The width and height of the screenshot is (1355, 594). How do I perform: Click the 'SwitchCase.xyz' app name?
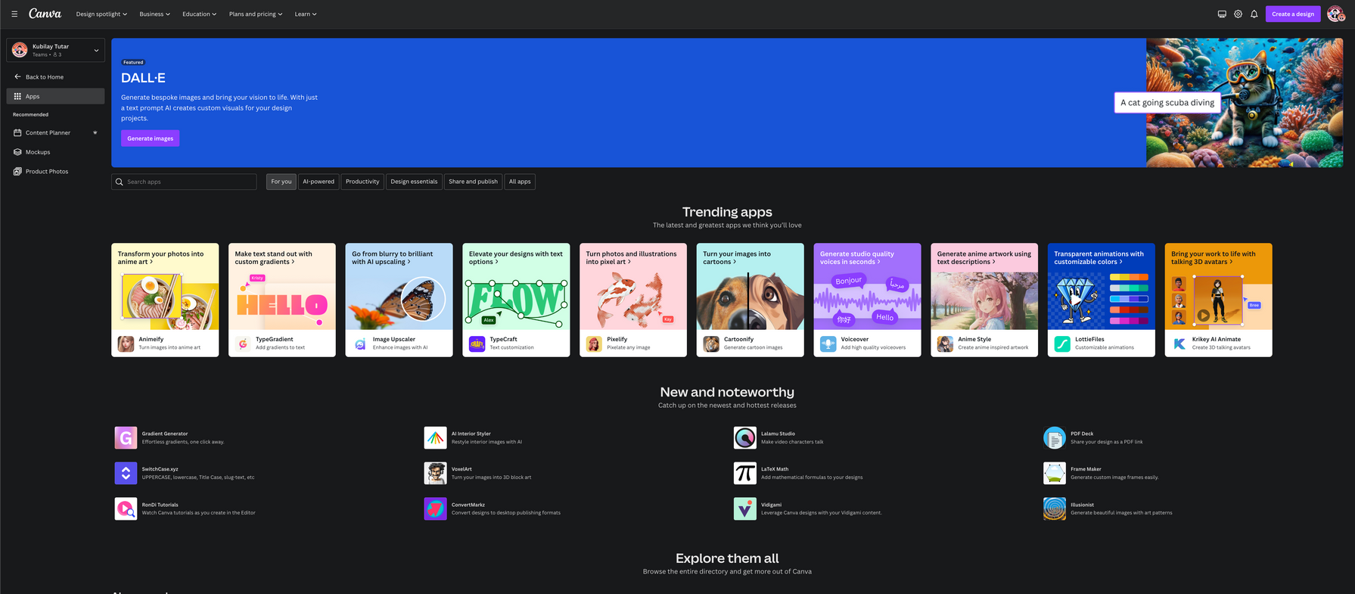pyautogui.click(x=160, y=469)
